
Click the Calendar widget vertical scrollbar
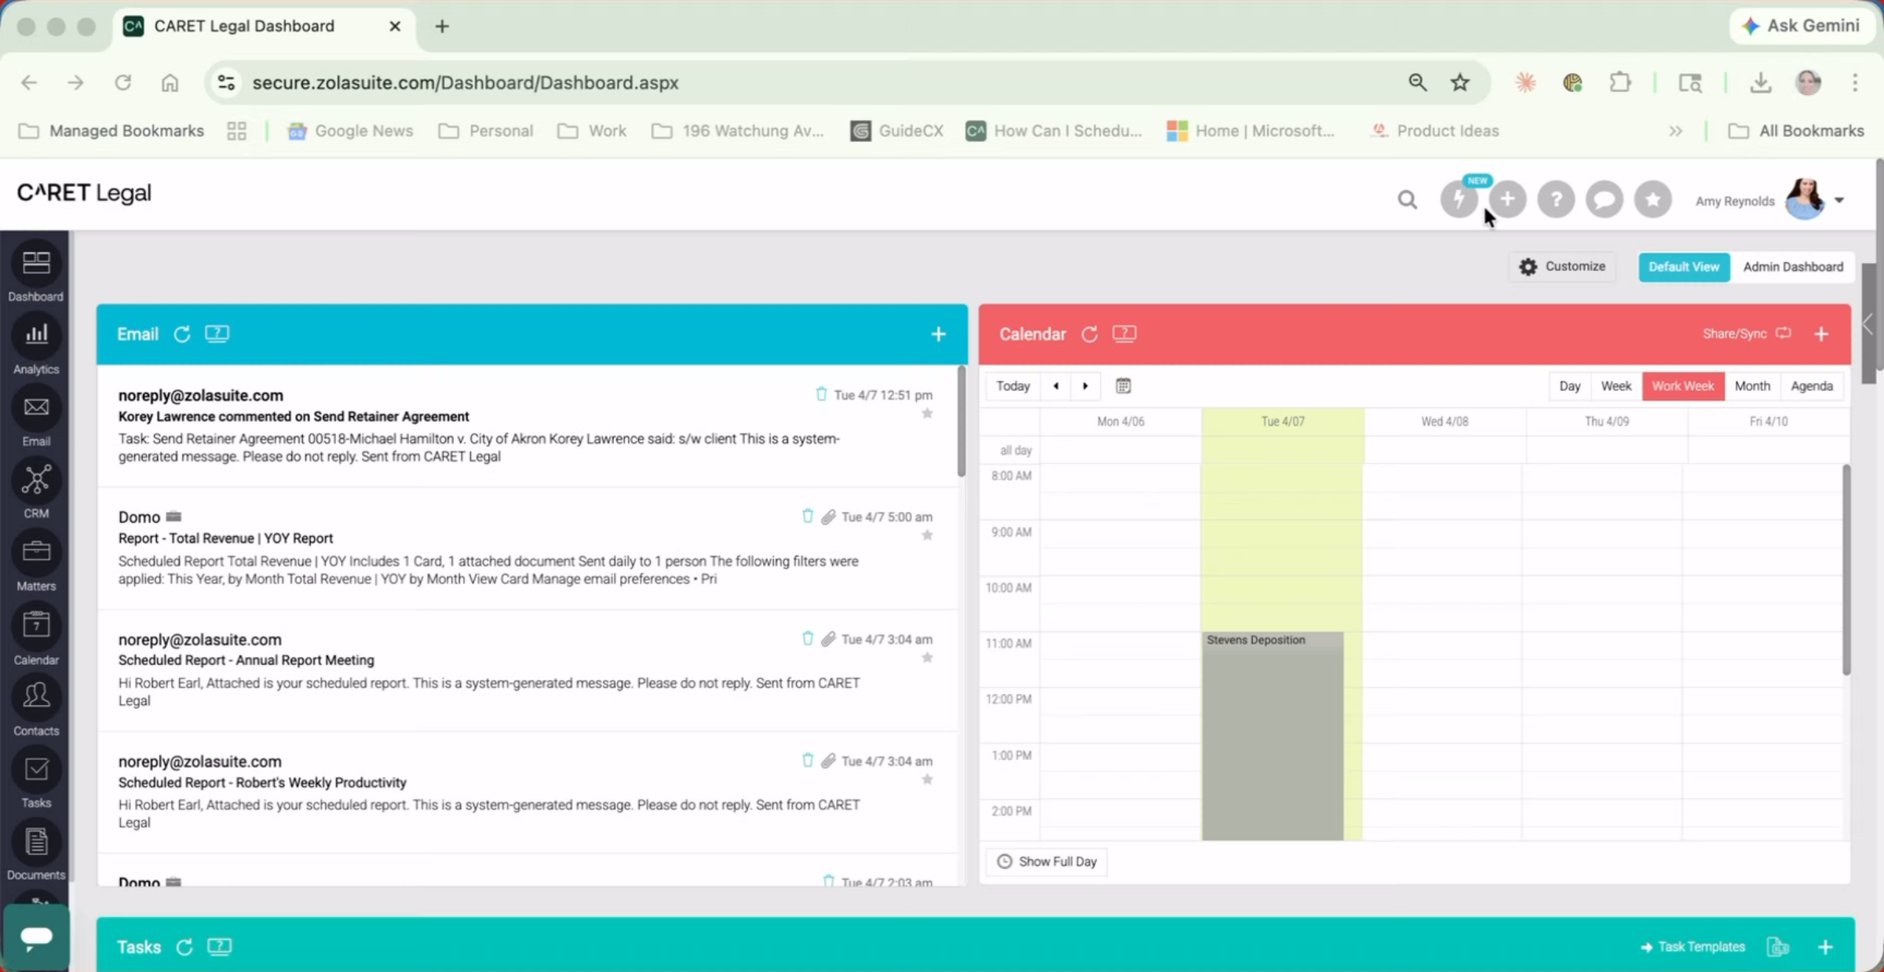1846,570
